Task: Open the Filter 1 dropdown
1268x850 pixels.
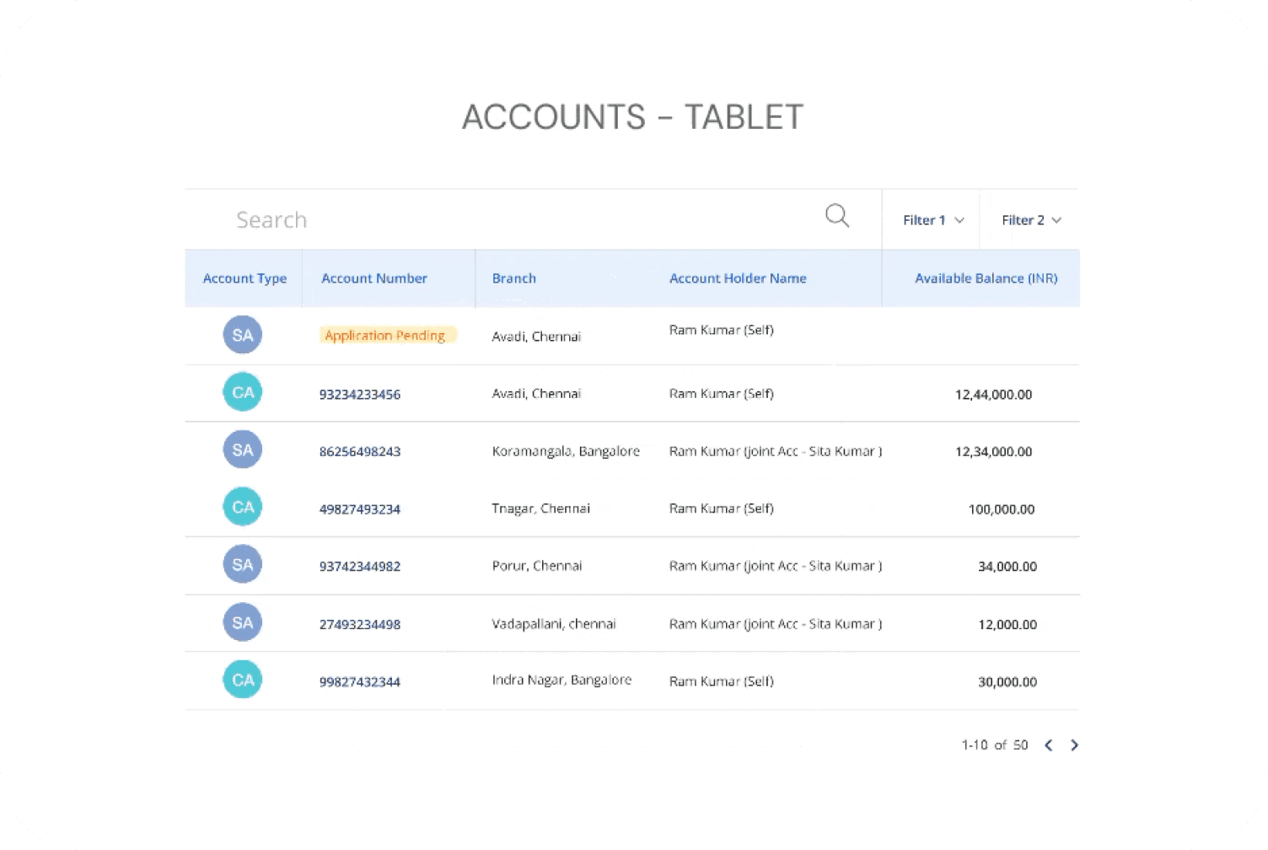Action: click(932, 220)
